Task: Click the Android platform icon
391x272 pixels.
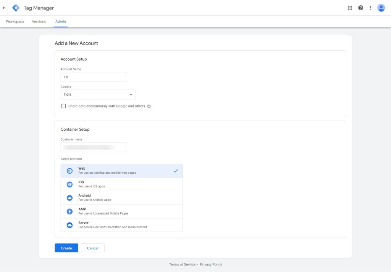Action: (x=69, y=198)
